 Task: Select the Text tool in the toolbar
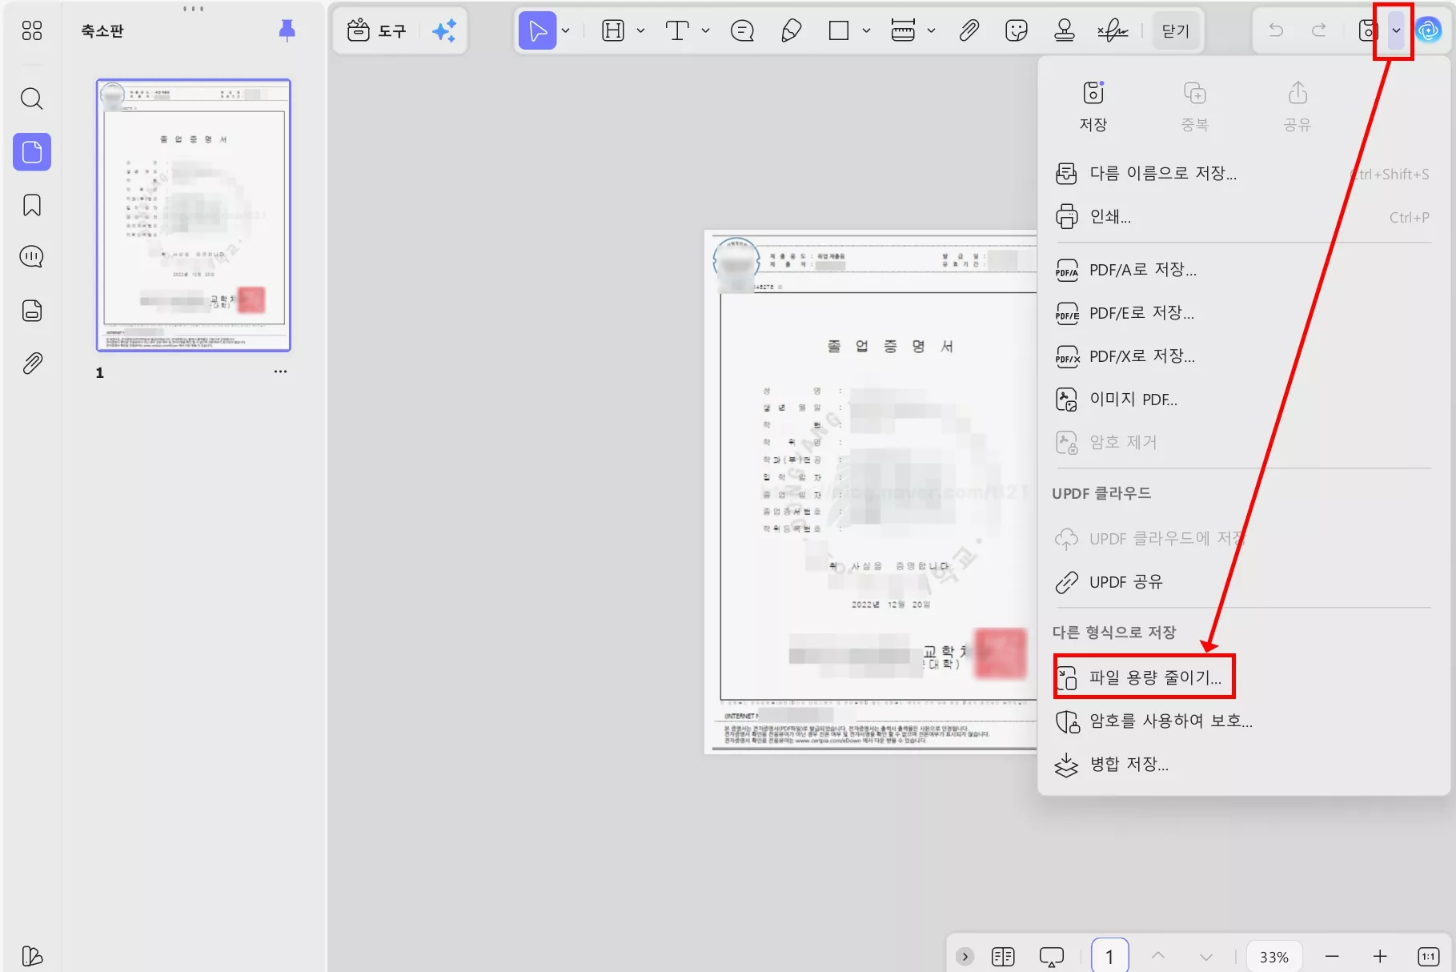(x=676, y=30)
